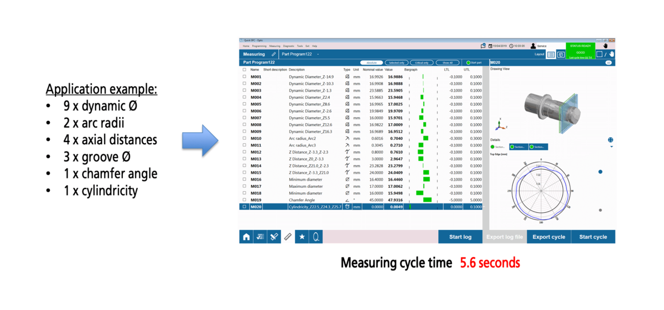Click the cylindricity type icon for M020
The width and height of the screenshot is (664, 310).
tap(347, 207)
